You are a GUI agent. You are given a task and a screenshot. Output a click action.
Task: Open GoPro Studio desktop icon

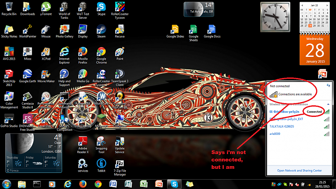(9, 120)
